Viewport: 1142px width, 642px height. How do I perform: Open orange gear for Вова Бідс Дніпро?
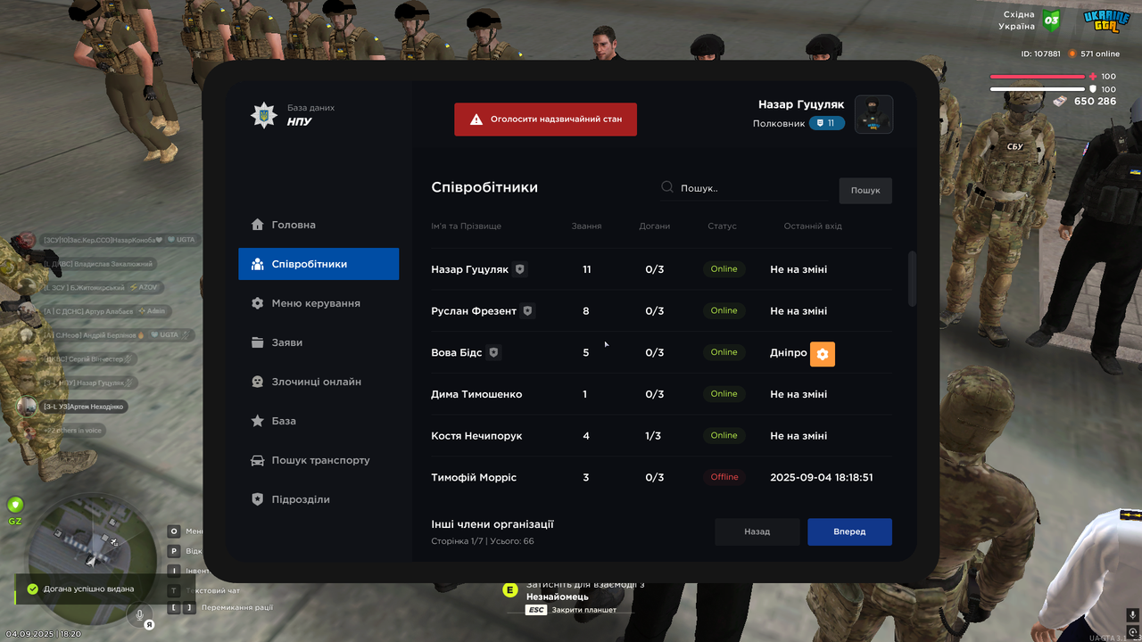[823, 354]
